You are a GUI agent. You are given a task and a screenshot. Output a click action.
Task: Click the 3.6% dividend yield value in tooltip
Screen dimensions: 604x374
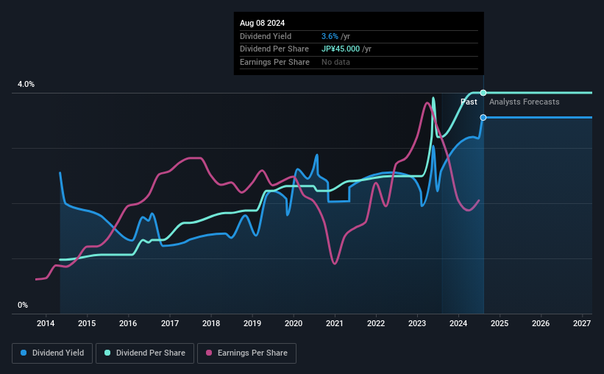330,36
